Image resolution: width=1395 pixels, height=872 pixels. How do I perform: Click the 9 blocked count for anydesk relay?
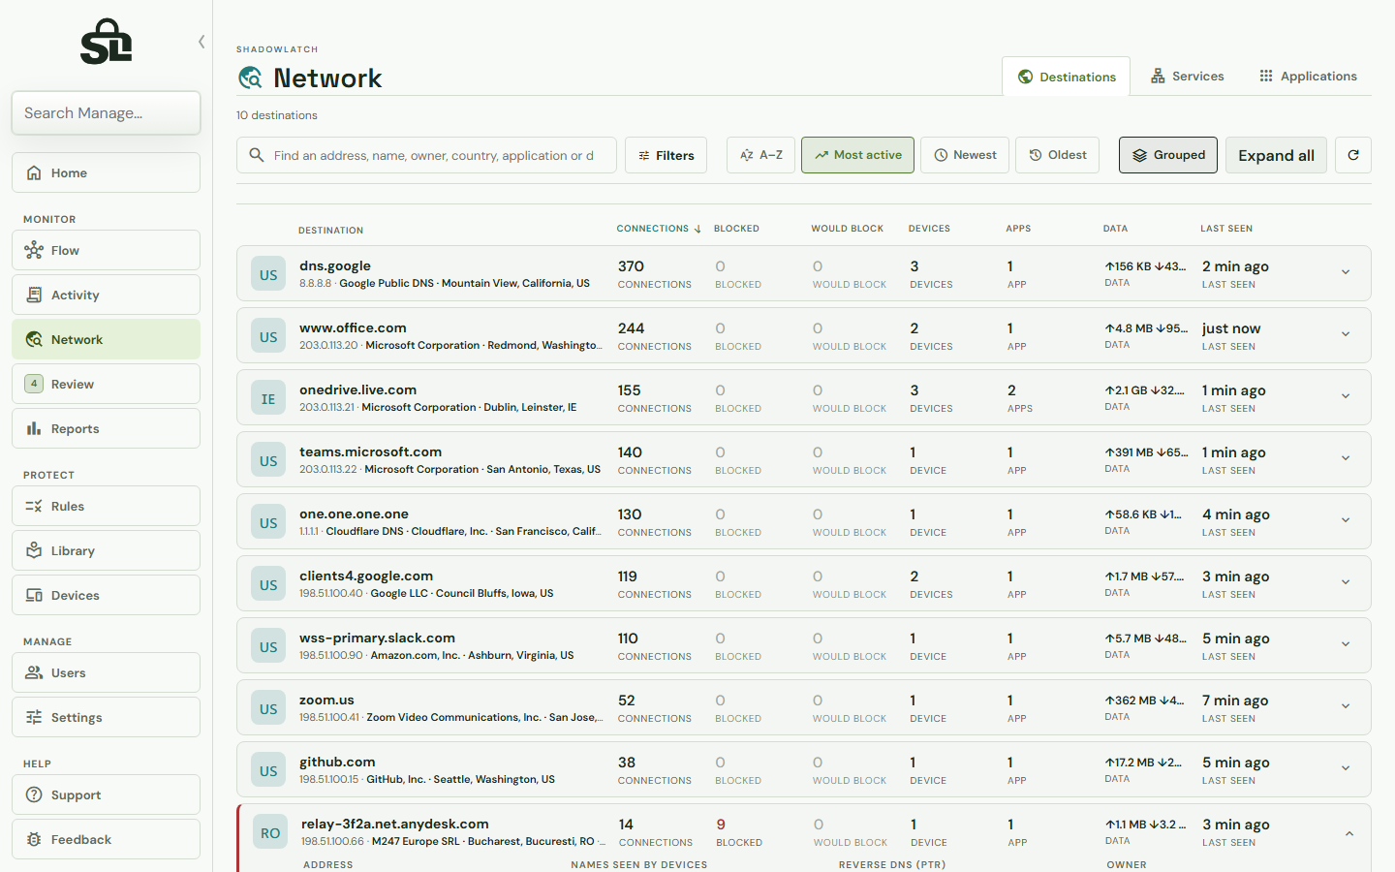click(x=721, y=825)
